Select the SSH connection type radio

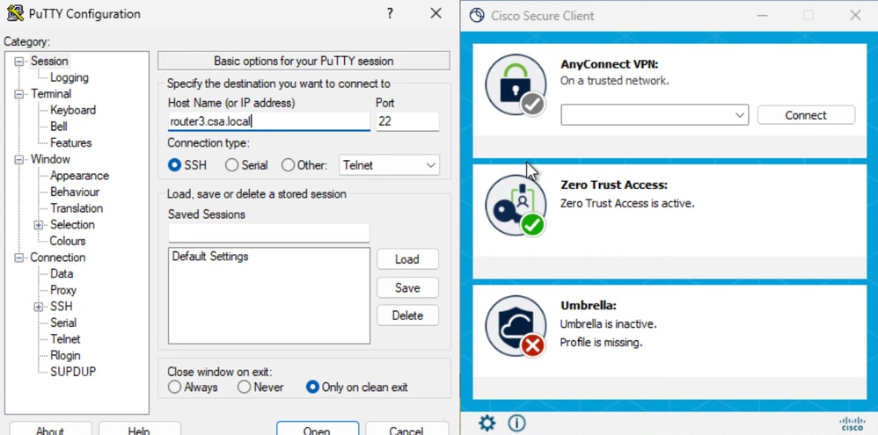pos(175,165)
